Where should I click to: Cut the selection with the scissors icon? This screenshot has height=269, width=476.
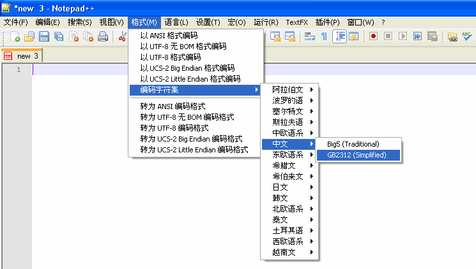pos(122,37)
